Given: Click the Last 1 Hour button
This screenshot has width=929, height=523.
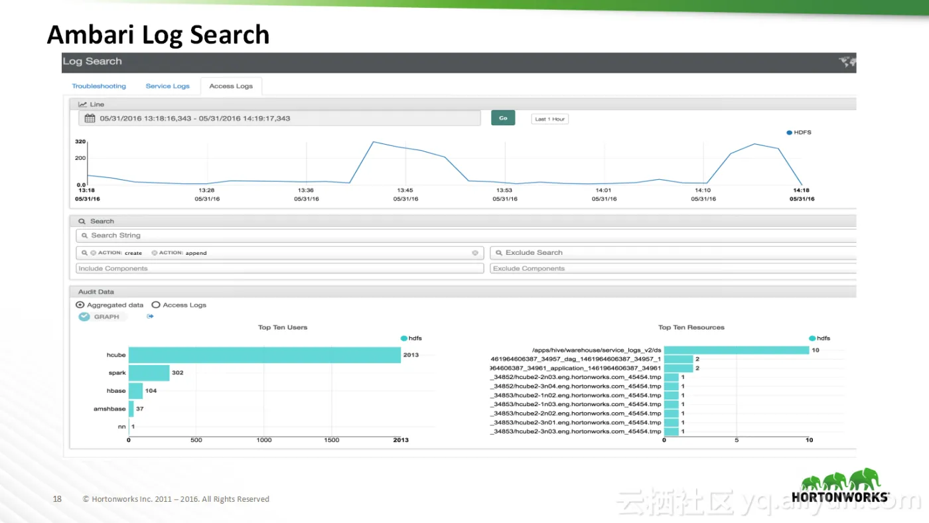Looking at the screenshot, I should click(x=549, y=119).
